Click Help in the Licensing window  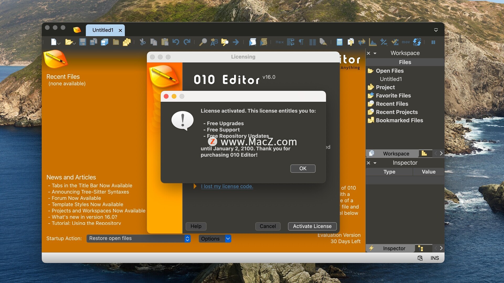(x=196, y=226)
